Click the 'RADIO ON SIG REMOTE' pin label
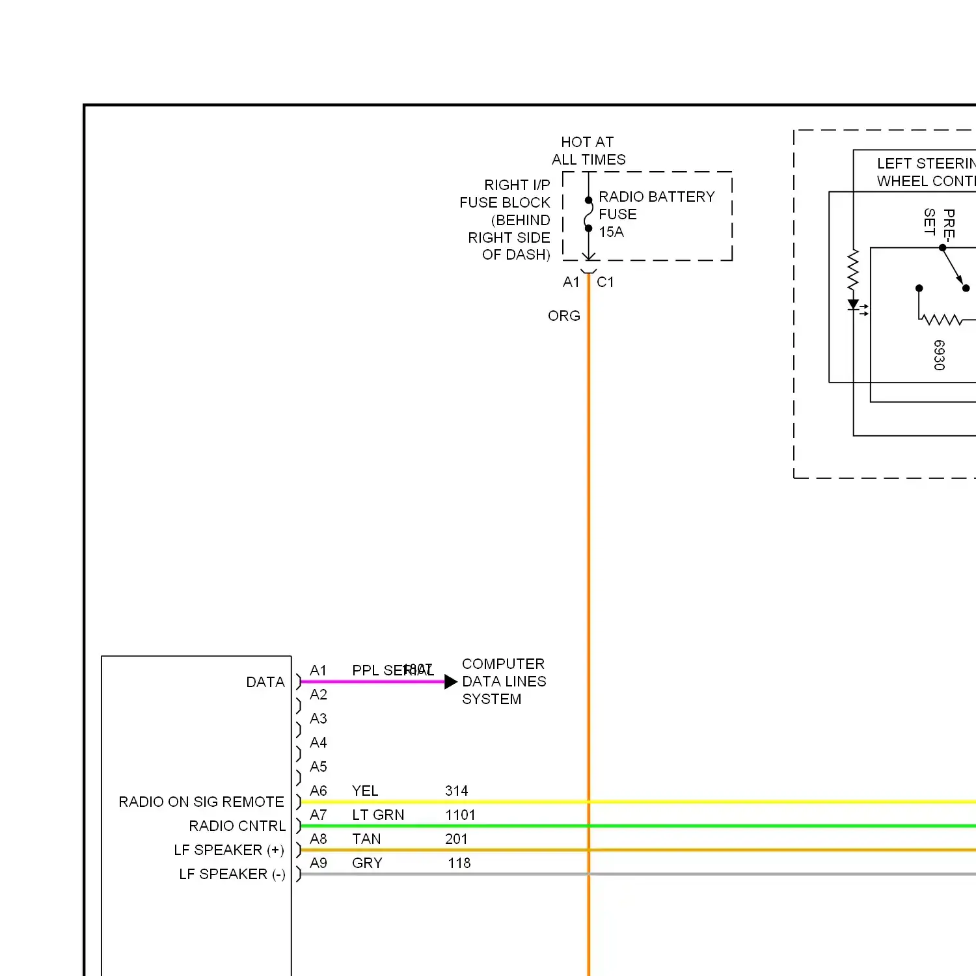 tap(201, 802)
